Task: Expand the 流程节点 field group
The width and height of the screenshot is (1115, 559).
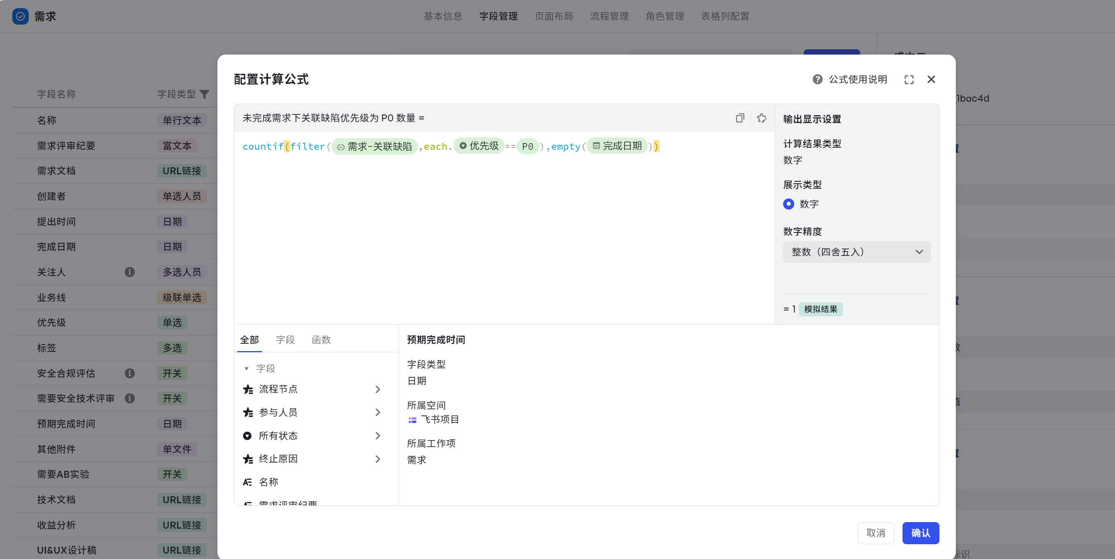Action: (377, 389)
